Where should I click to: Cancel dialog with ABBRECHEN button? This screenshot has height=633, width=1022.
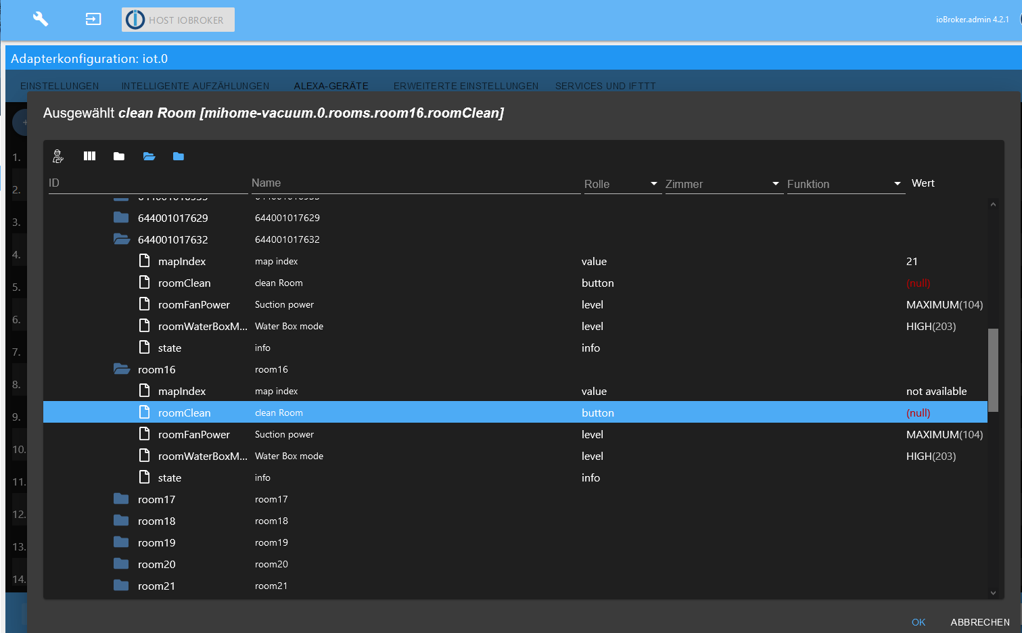980,622
